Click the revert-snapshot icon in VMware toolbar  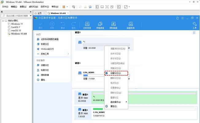[x=85, y=7]
